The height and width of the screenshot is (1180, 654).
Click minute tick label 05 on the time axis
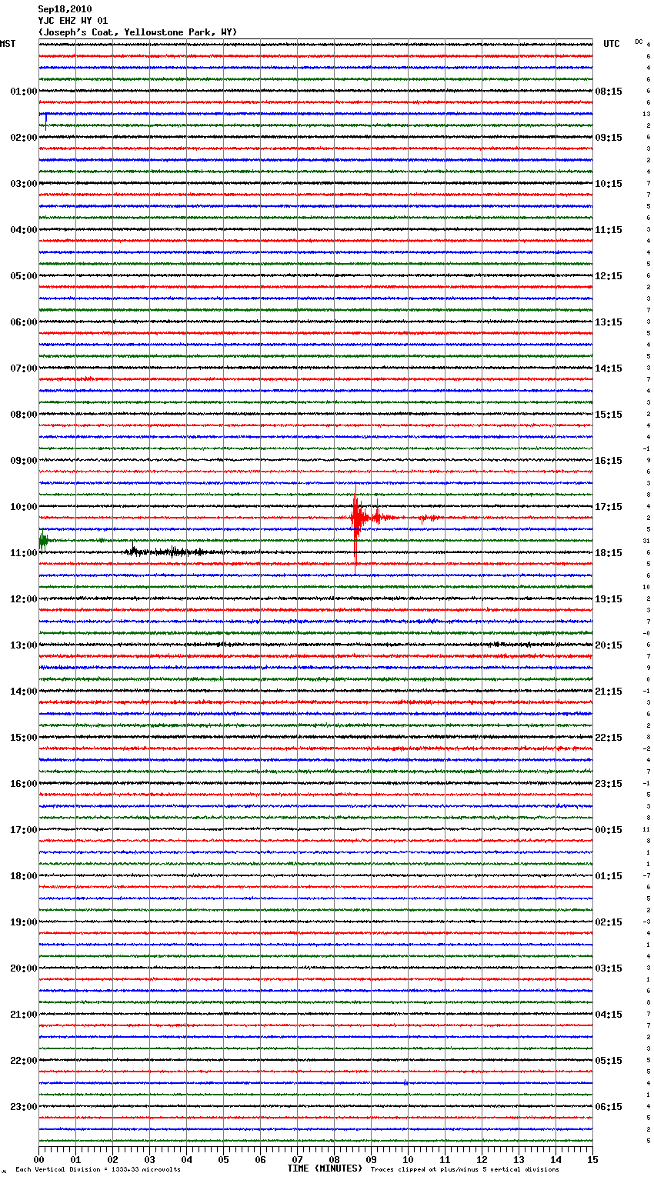tap(223, 1159)
